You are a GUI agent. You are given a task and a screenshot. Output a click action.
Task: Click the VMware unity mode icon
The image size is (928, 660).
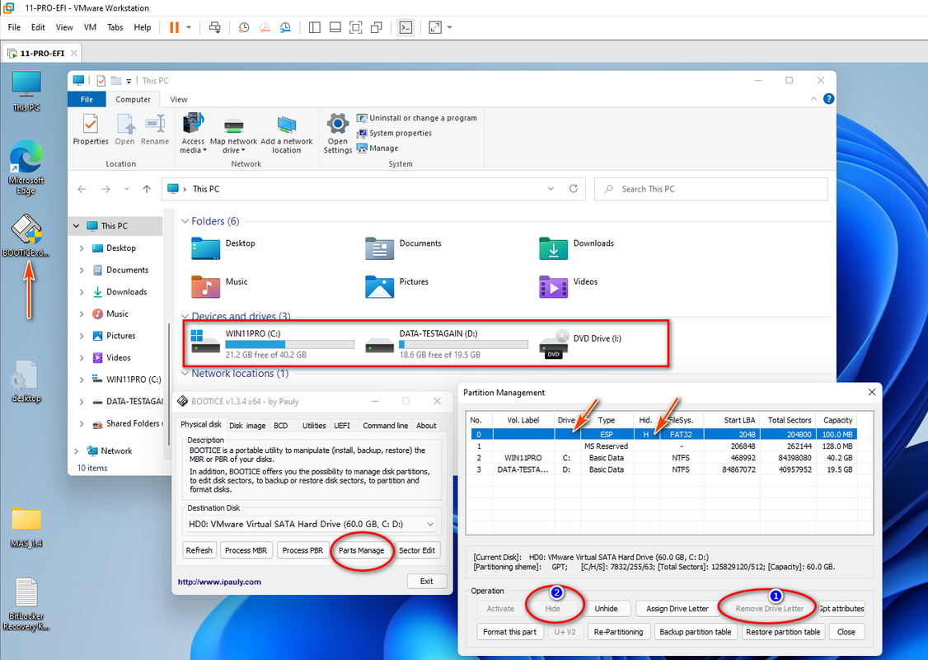tap(377, 27)
